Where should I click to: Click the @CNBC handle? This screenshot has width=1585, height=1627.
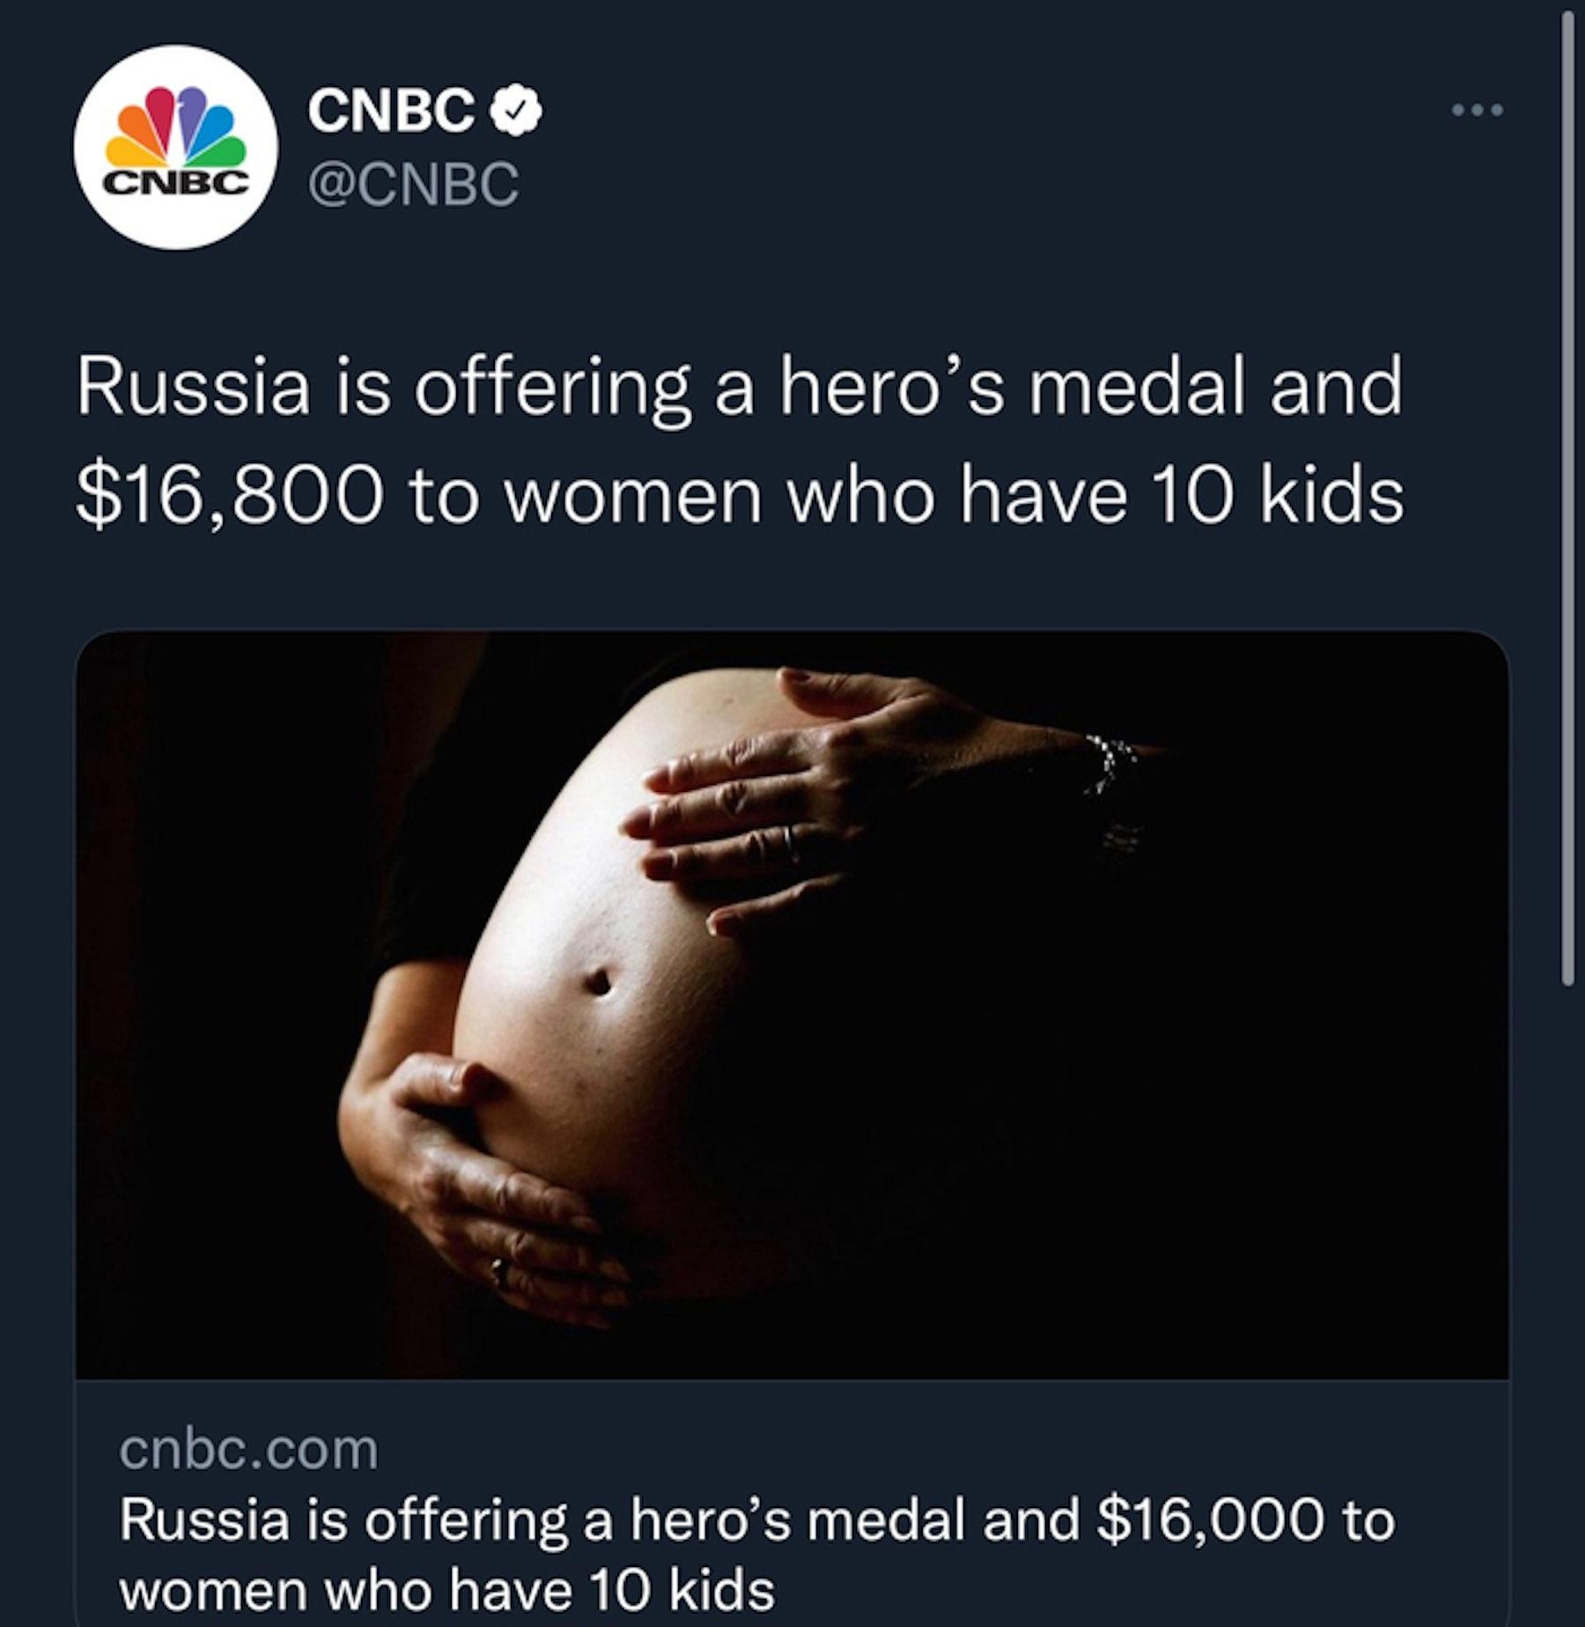(413, 184)
